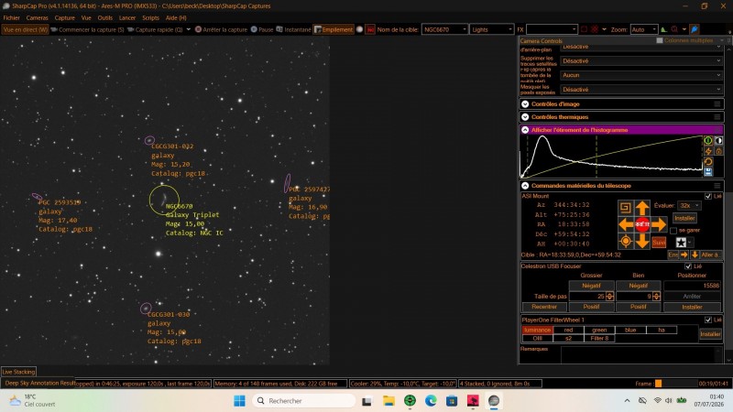Screen dimensions: 733x412
Task: Click the Aller à goto button
Action: pyautogui.click(x=711, y=255)
